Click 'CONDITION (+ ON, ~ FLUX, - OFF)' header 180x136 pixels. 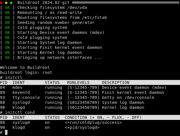coord(103,117)
